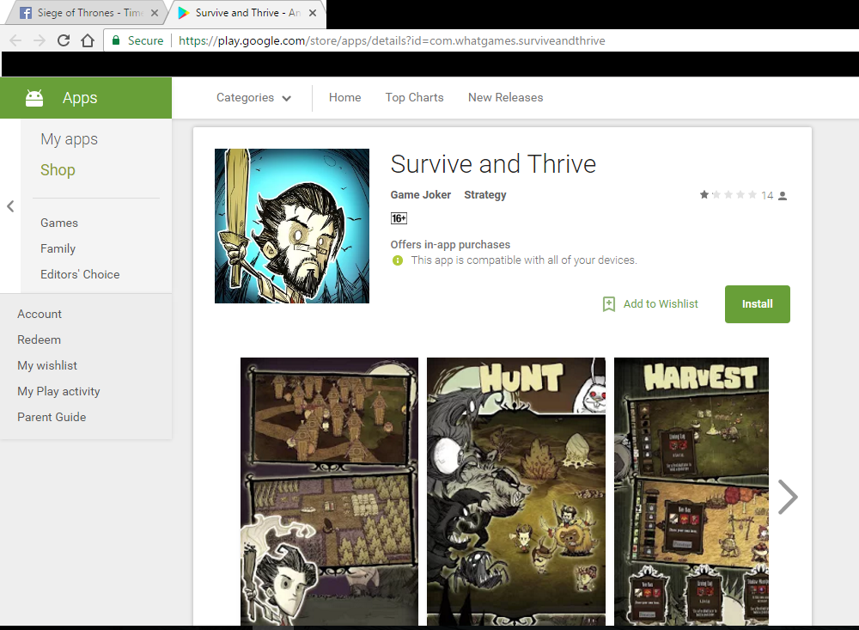This screenshot has width=859, height=630.
Task: Open the Apps section header
Action: coord(86,98)
